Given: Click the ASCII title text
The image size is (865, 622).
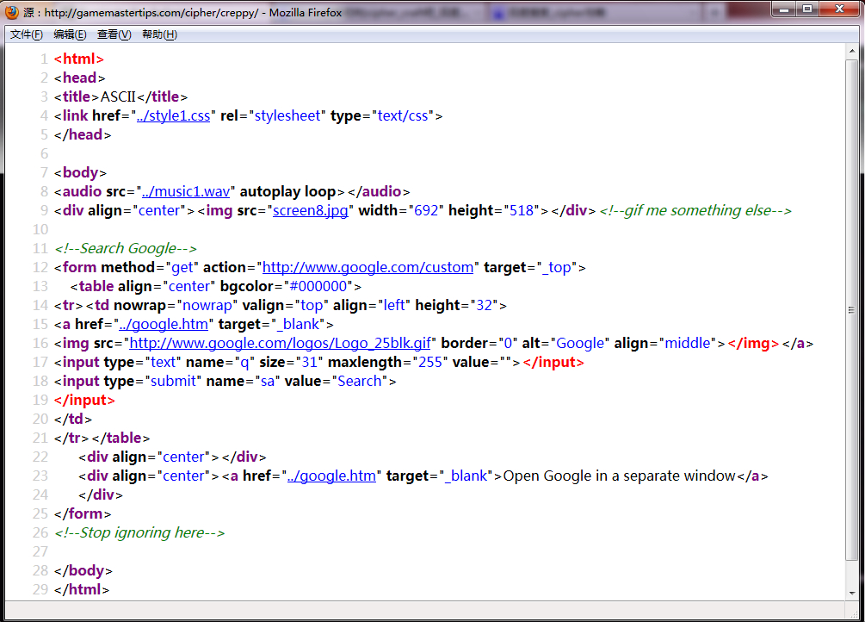Looking at the screenshot, I should [118, 96].
